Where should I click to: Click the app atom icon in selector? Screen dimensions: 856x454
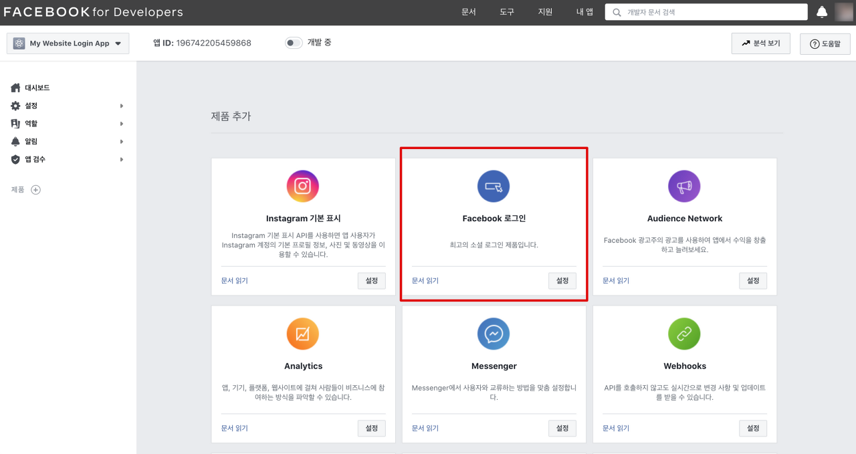pos(19,43)
